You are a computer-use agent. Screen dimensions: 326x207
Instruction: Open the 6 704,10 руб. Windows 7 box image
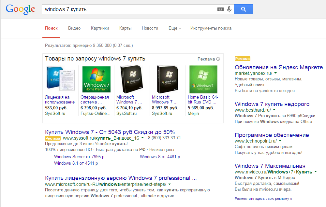click(x=132, y=79)
